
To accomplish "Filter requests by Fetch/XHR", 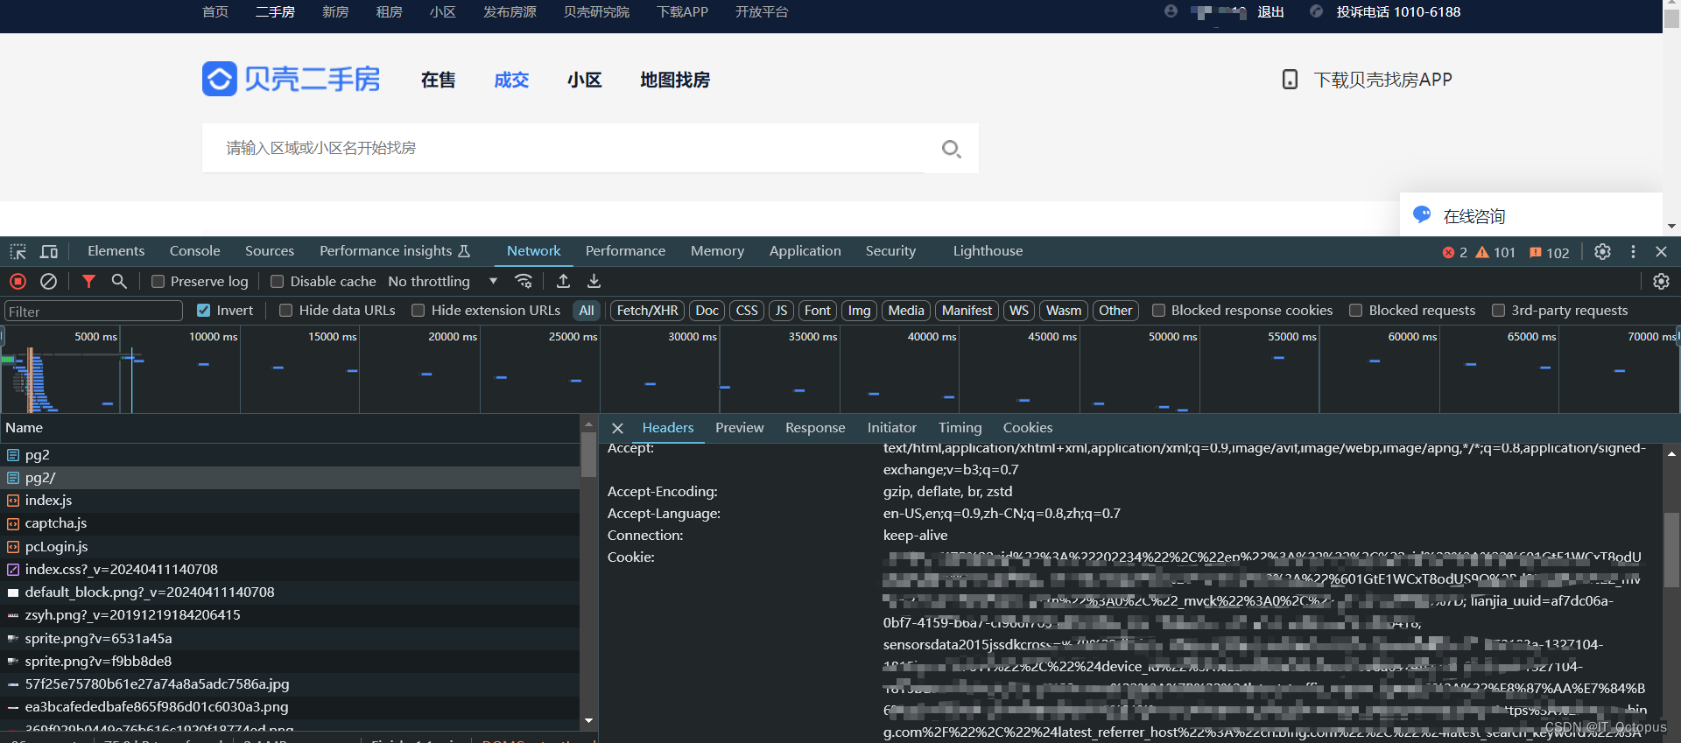I will click(x=647, y=311).
